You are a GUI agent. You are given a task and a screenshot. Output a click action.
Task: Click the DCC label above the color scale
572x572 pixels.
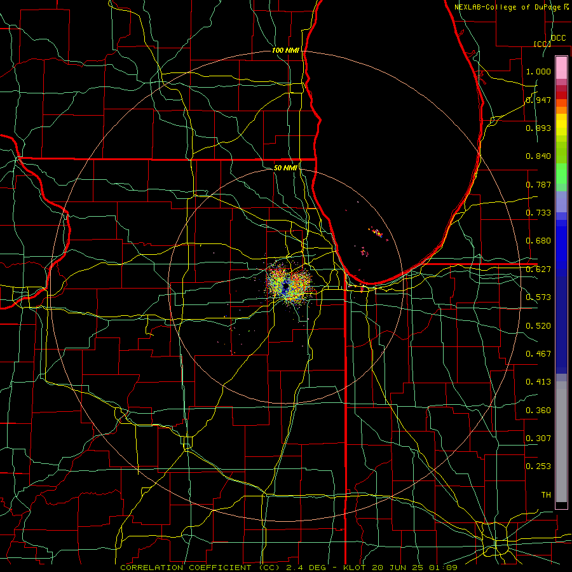click(558, 38)
